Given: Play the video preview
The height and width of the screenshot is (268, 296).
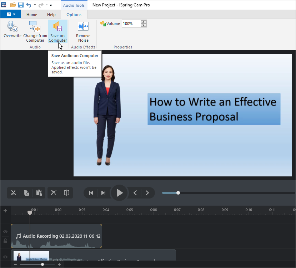Looking at the screenshot, I should pyautogui.click(x=119, y=193).
